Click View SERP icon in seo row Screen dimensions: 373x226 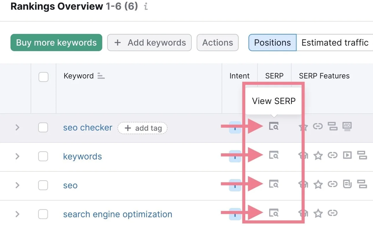274,184
